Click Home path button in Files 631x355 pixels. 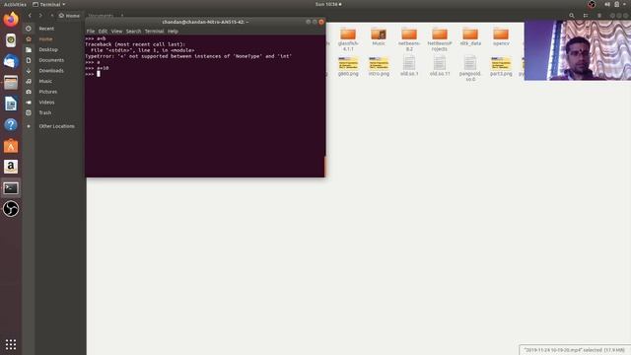(69, 16)
